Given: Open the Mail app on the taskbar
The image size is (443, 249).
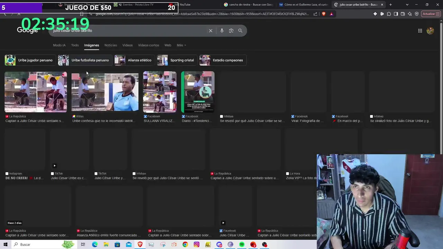Looking at the screenshot, I should pos(129,245).
